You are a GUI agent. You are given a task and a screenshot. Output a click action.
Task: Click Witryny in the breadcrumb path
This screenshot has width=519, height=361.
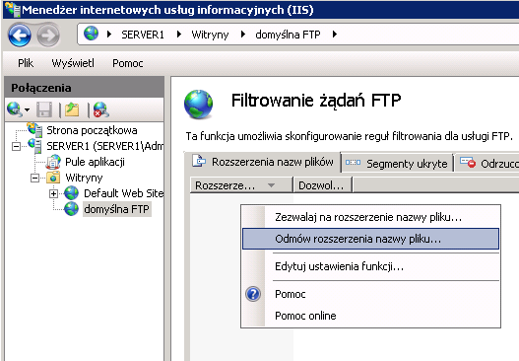(x=210, y=35)
